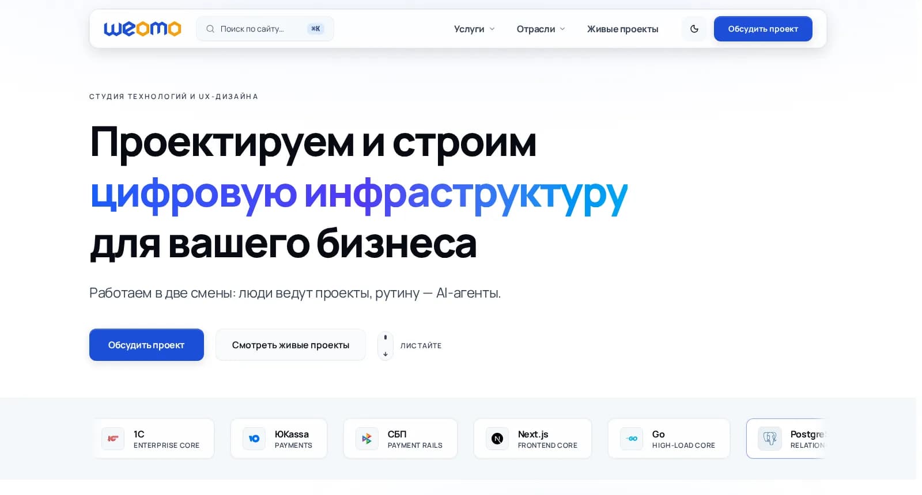This screenshot has width=922, height=495.
Task: Expand the Услуги dropdown chevron
Action: (x=492, y=29)
